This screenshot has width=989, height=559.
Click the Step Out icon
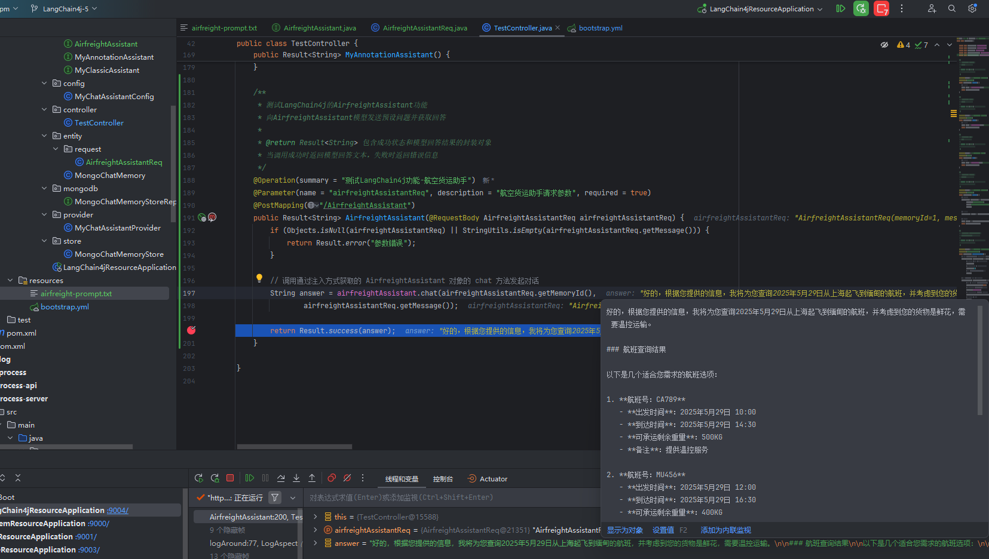[x=312, y=478]
